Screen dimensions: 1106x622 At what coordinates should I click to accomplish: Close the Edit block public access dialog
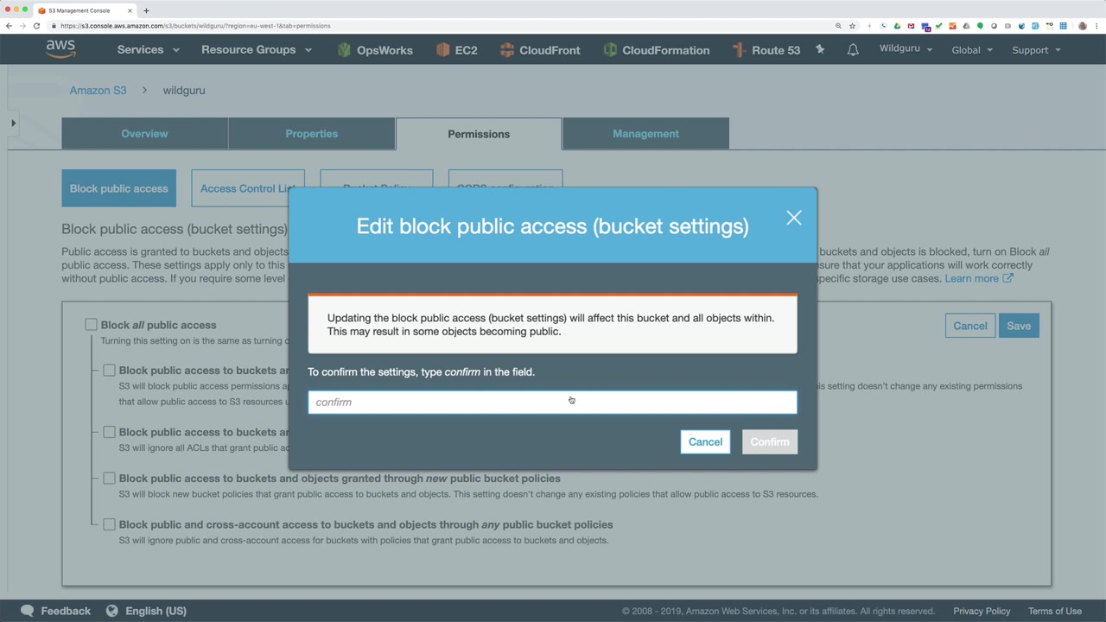[x=794, y=218]
